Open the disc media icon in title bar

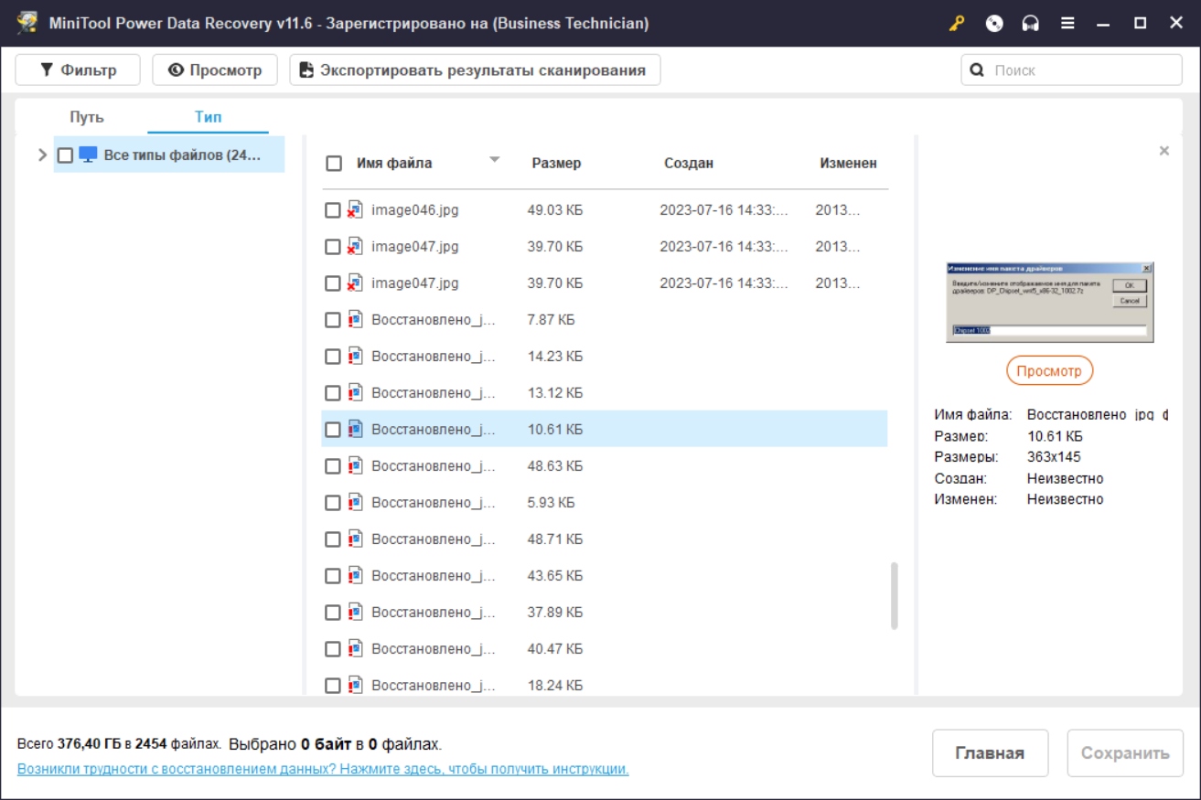[x=994, y=24]
